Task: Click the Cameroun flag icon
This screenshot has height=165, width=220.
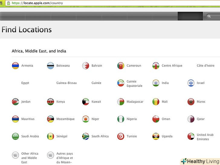Action: [121, 66]
